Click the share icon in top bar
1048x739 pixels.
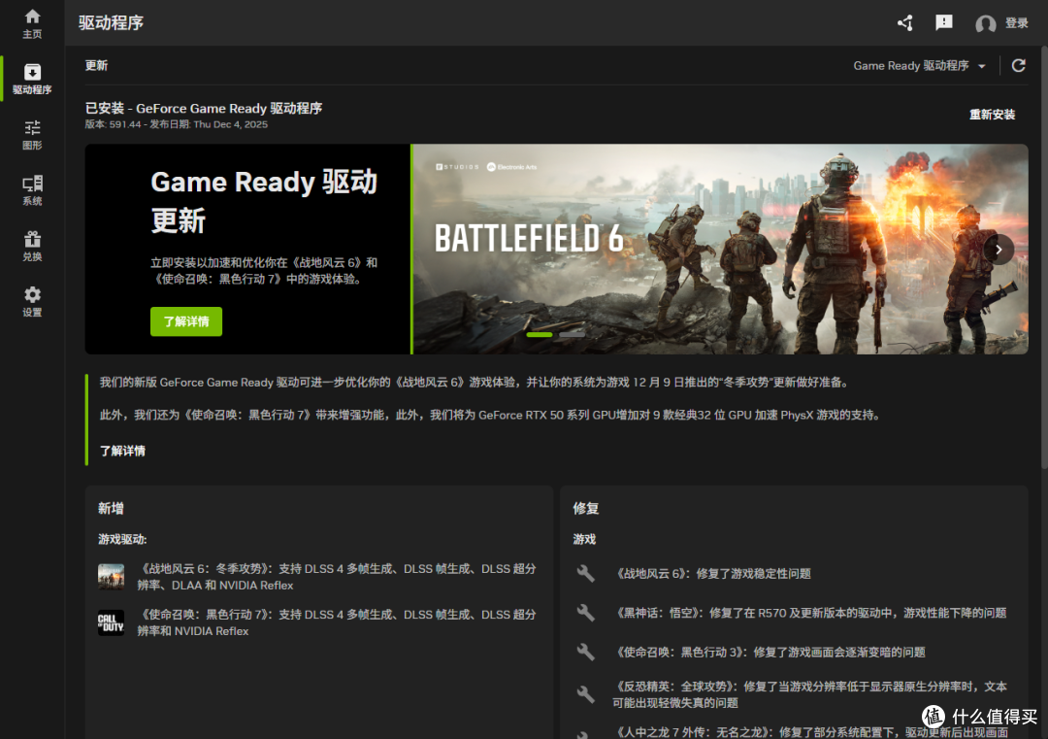point(905,23)
